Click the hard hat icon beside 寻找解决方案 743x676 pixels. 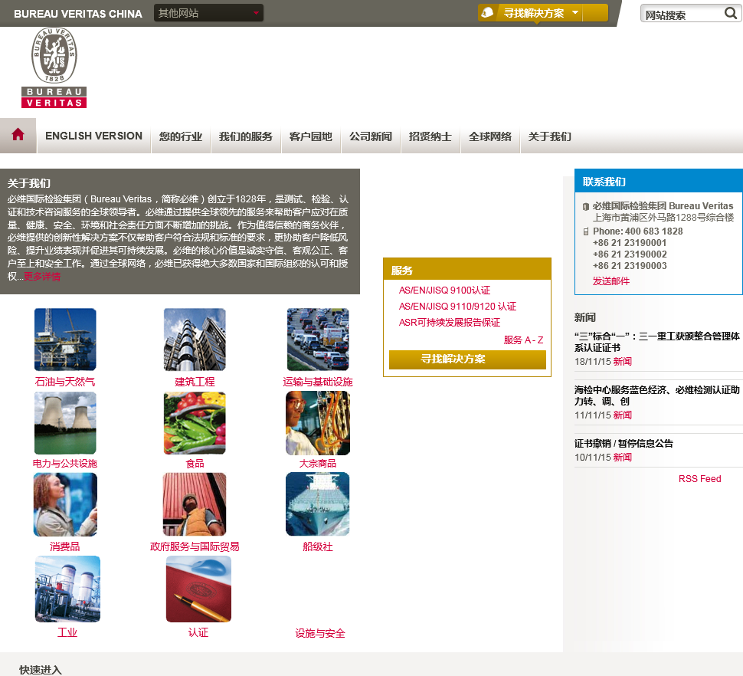click(487, 13)
